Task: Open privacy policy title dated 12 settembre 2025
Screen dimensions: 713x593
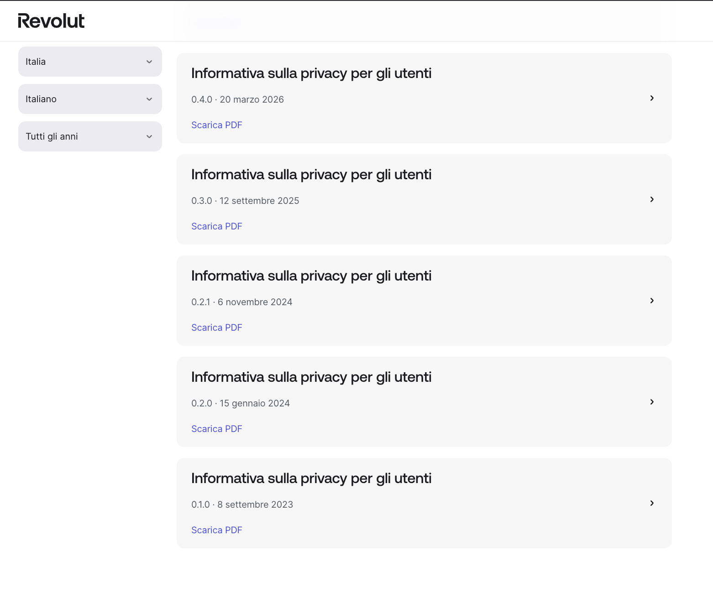Action: (311, 175)
